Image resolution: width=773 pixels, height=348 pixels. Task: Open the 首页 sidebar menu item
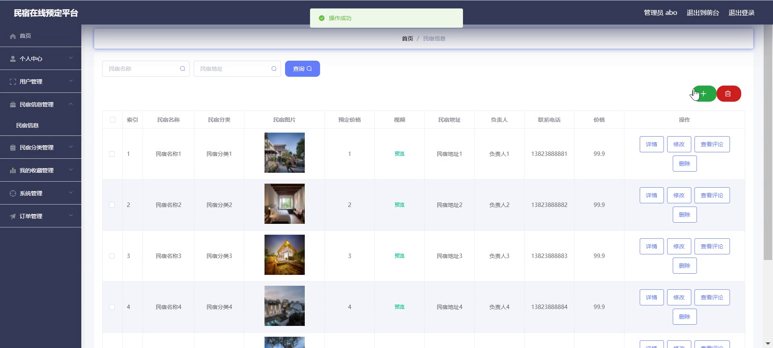coord(41,36)
